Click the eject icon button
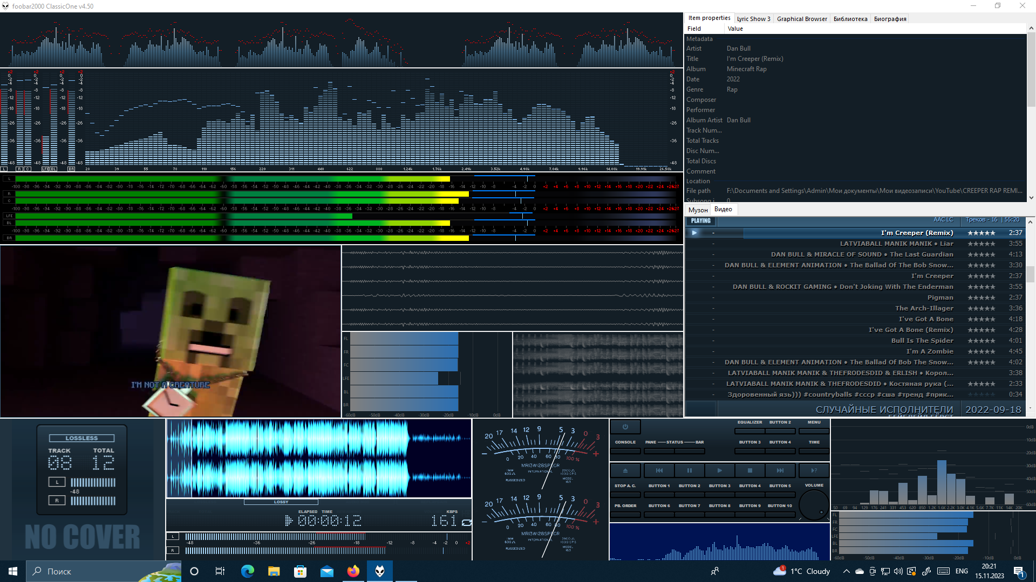Image resolution: width=1036 pixels, height=582 pixels. 625,470
